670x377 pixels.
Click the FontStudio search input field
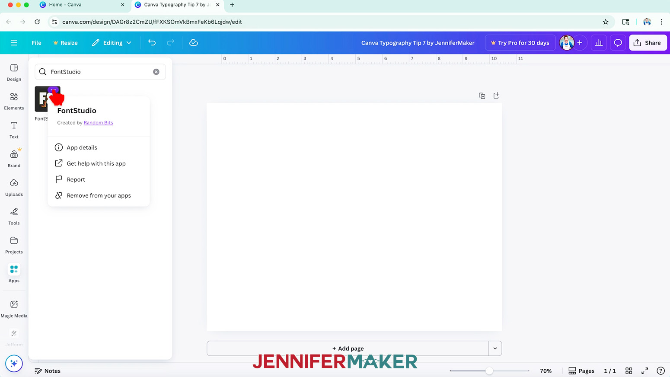point(100,72)
